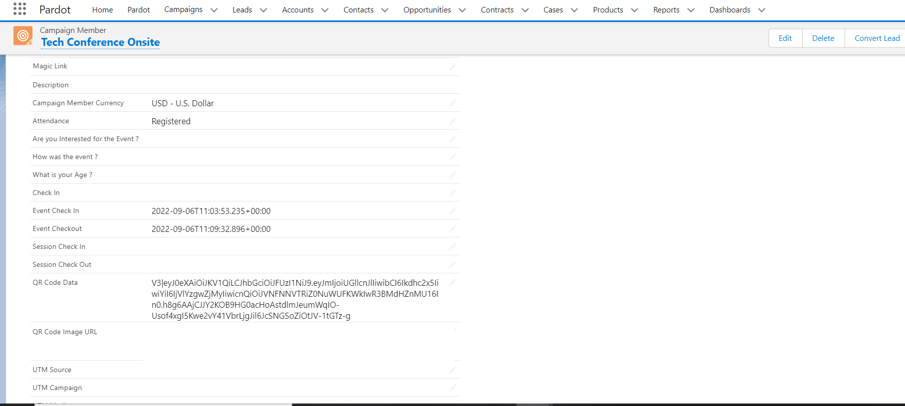Click pencil icon to edit Attendance field
Screen dimensions: 905x406
coord(452,121)
